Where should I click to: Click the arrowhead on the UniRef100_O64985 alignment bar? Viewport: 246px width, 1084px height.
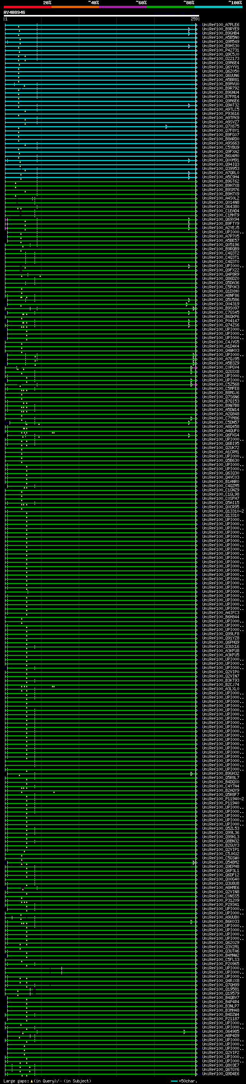pyautogui.click(x=184, y=1032)
